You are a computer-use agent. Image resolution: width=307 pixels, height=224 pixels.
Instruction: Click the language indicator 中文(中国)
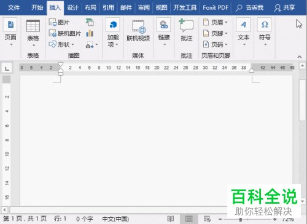point(115,218)
